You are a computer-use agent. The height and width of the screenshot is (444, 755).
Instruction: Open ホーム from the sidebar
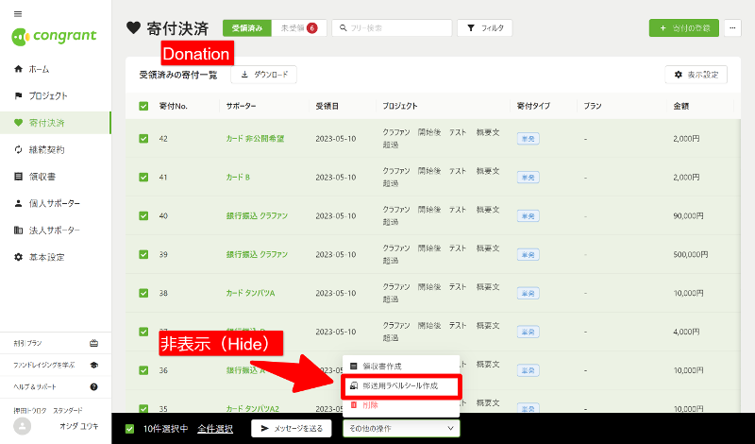(39, 69)
